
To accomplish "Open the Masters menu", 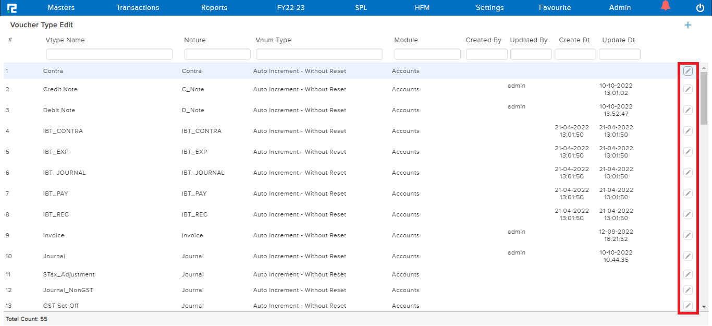I will (x=61, y=8).
